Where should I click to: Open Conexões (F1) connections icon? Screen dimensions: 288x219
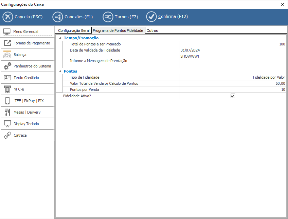pos(58,17)
